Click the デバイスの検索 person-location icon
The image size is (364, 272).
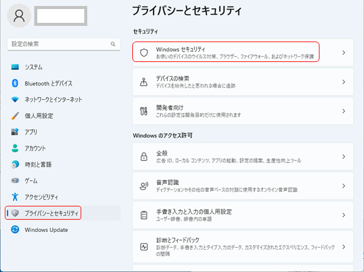(x=144, y=82)
